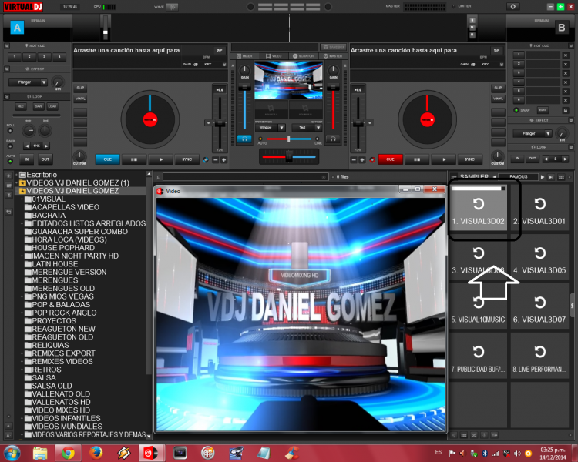This screenshot has width=578, height=462.
Task: Toggle deck A loop BACK mode
Action: 10,146
